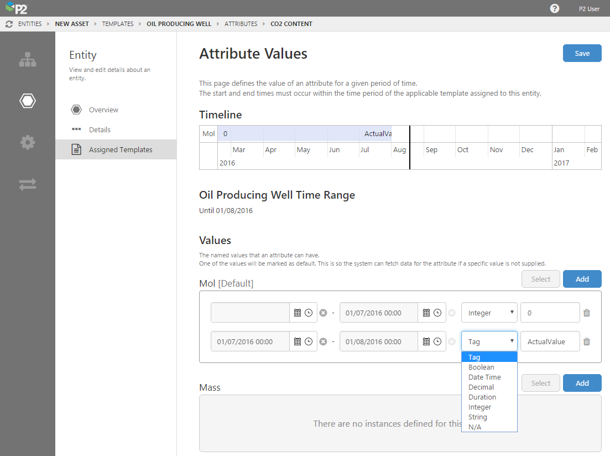
Task: Click the hierarchy icon in left sidebar
Action: [28, 60]
